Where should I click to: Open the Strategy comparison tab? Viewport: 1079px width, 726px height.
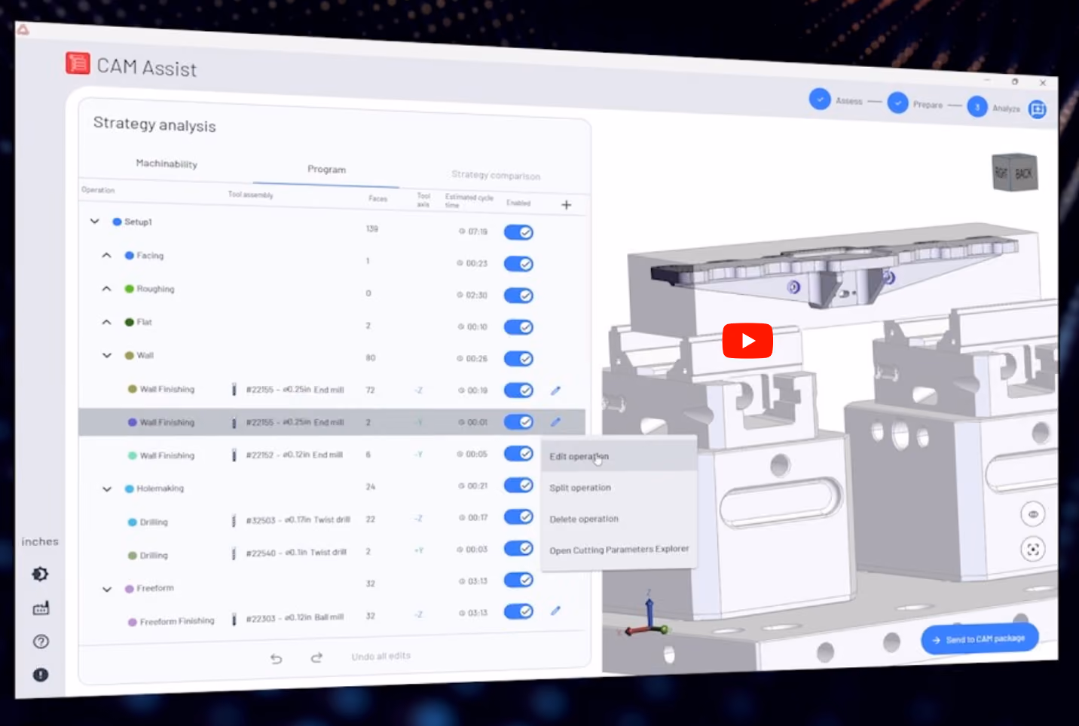(496, 175)
